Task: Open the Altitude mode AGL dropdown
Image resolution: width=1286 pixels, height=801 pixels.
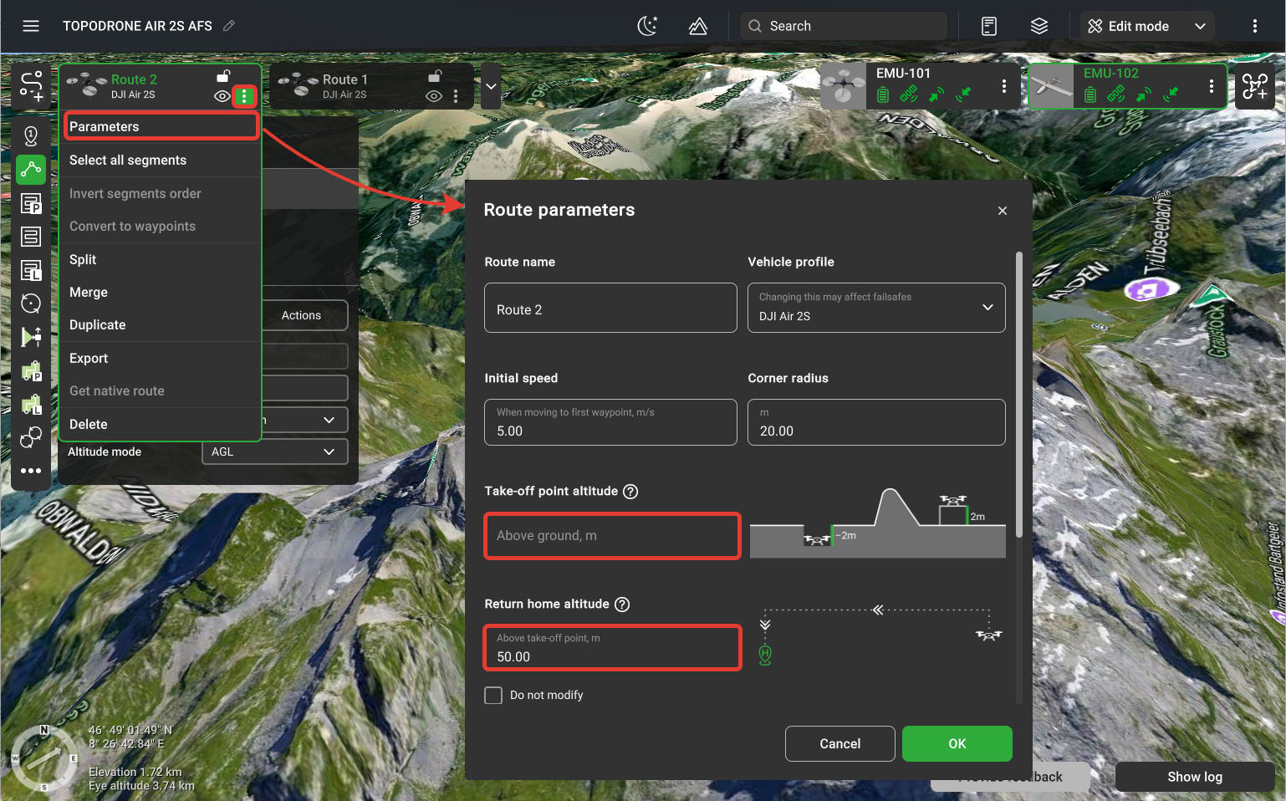Action: pyautogui.click(x=274, y=452)
